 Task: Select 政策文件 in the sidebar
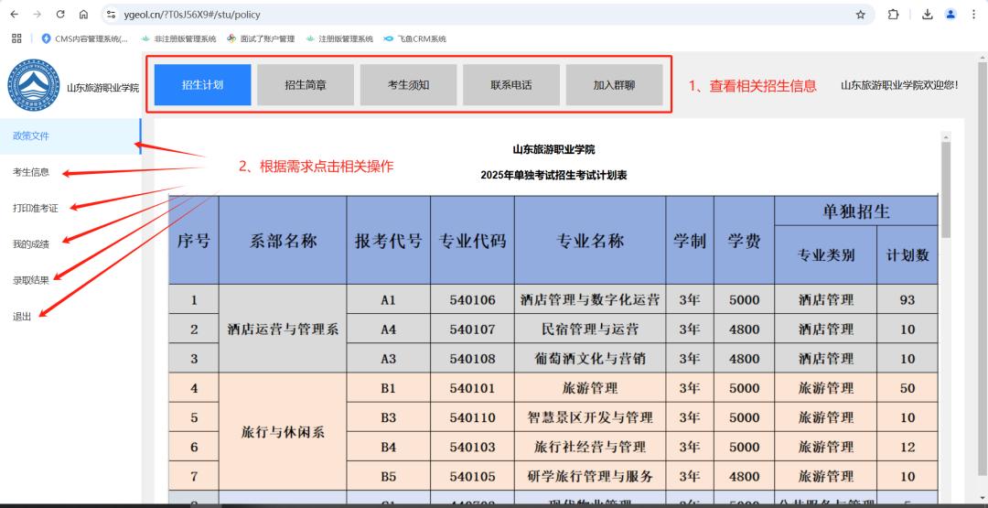tap(70, 136)
